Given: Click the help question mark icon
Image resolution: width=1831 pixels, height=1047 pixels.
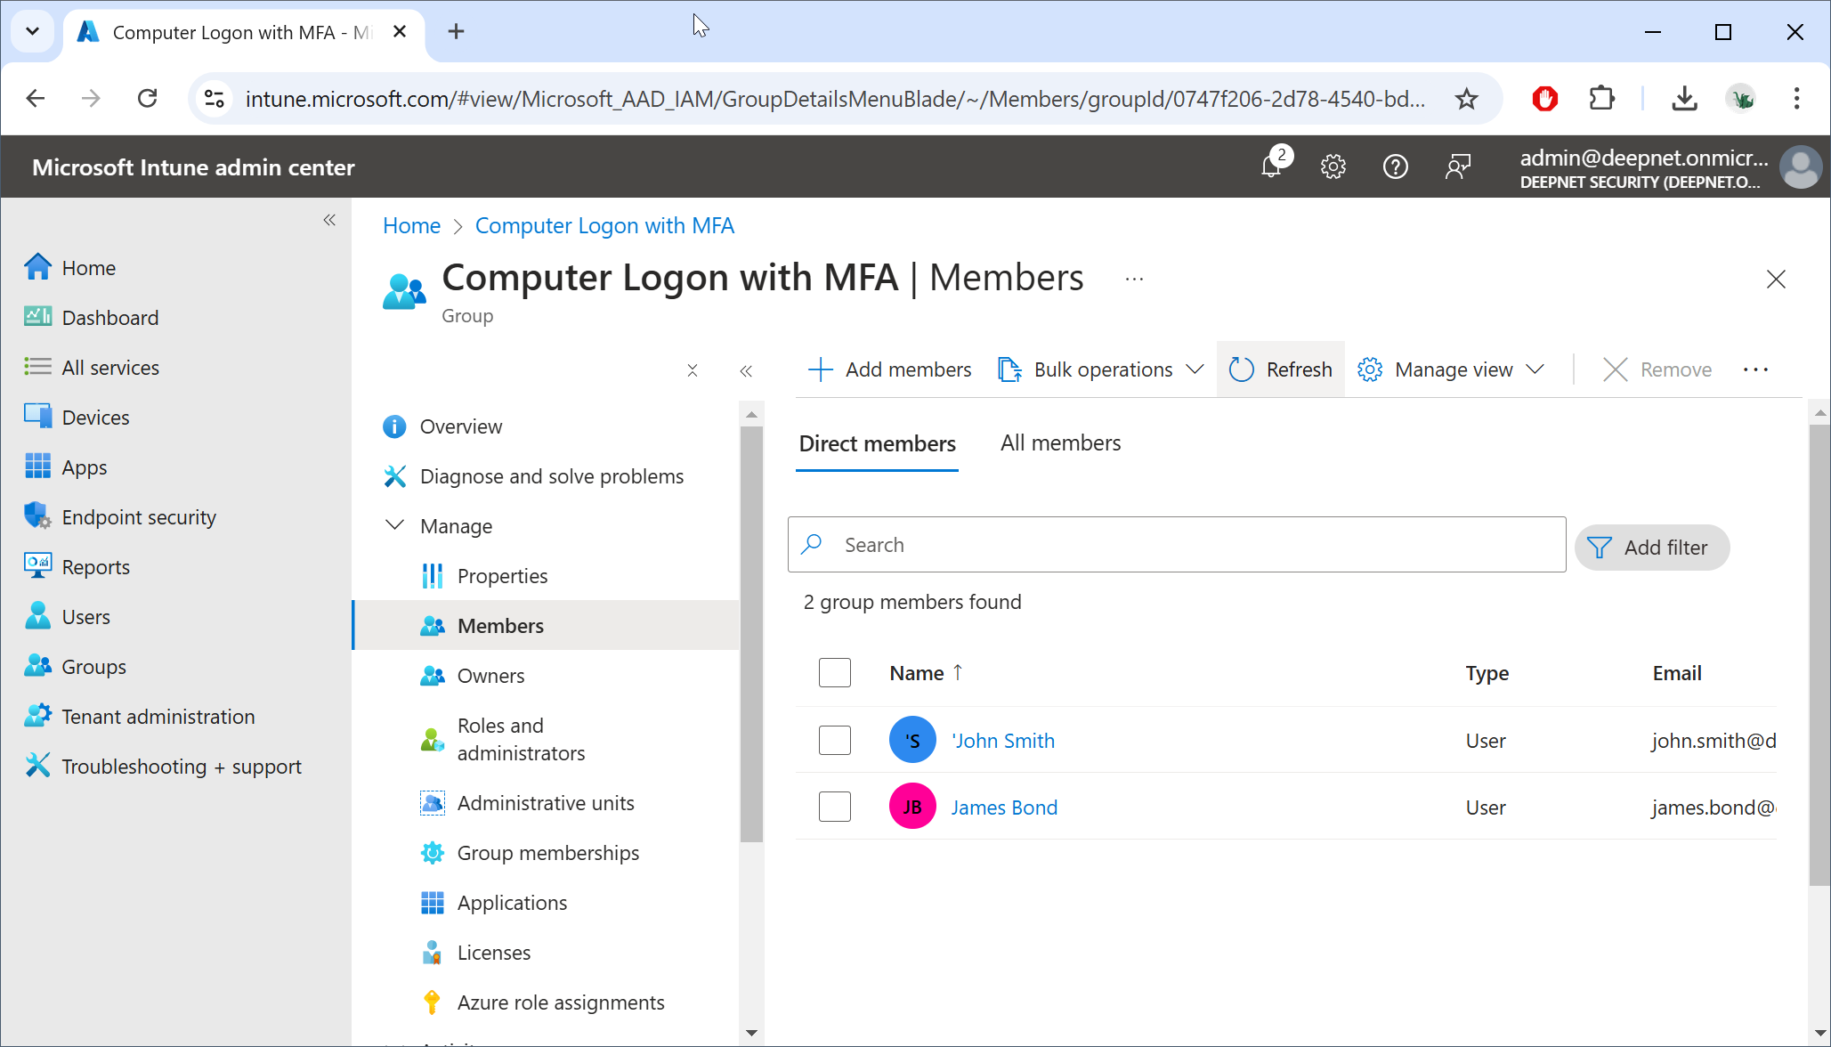Looking at the screenshot, I should pyautogui.click(x=1395, y=166).
